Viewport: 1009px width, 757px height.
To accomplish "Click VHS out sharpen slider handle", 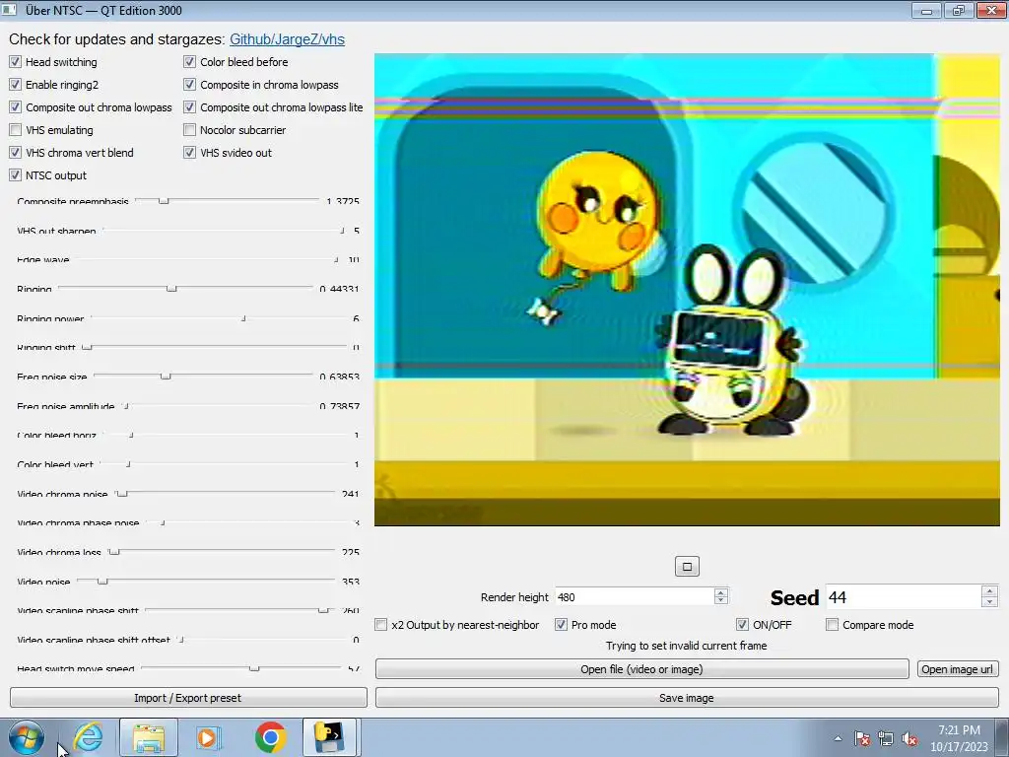I will coord(343,230).
